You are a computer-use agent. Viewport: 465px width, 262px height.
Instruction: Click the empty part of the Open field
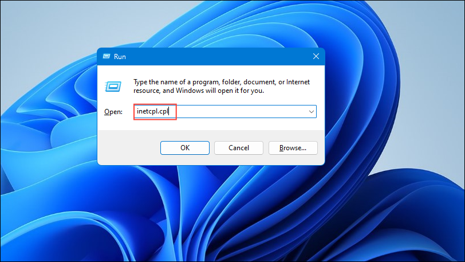240,112
